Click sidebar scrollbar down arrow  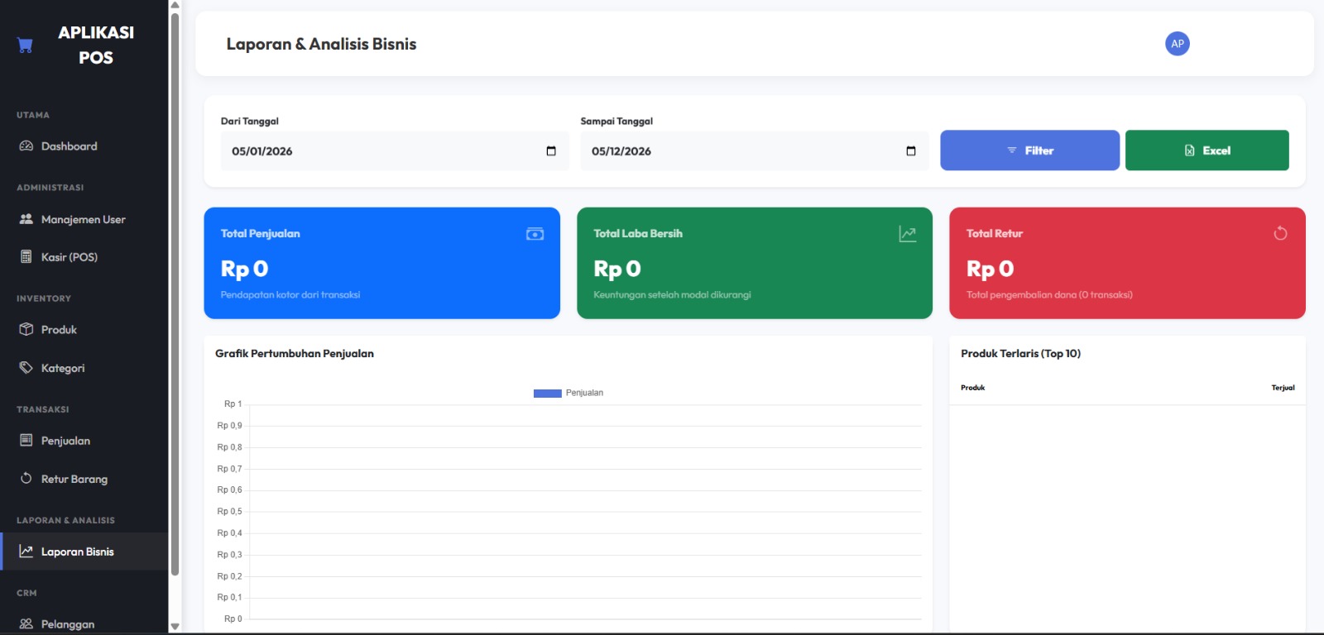(x=175, y=627)
